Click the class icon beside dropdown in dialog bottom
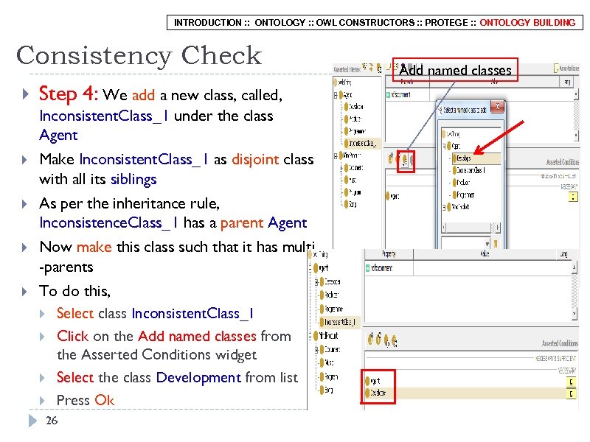The image size is (590, 442). tap(496, 244)
